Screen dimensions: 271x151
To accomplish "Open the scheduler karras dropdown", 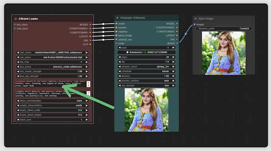I will (146, 71).
